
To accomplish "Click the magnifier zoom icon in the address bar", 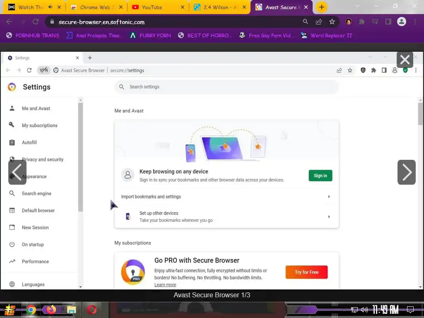I will pyautogui.click(x=305, y=22).
